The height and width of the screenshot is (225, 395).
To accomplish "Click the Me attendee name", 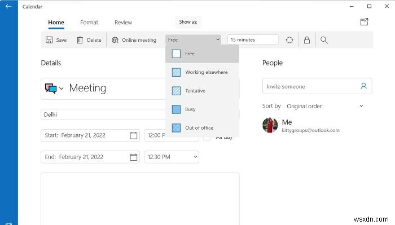I will click(287, 122).
